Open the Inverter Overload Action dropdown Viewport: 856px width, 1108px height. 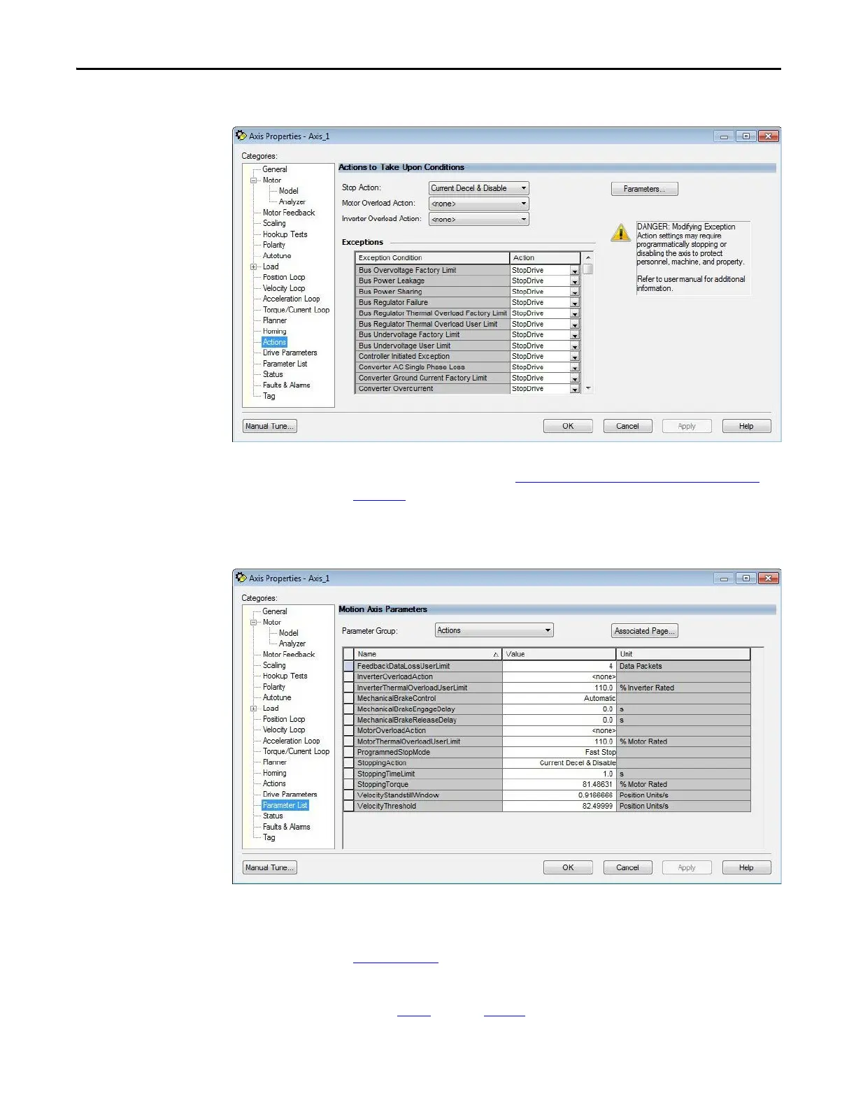[479, 219]
